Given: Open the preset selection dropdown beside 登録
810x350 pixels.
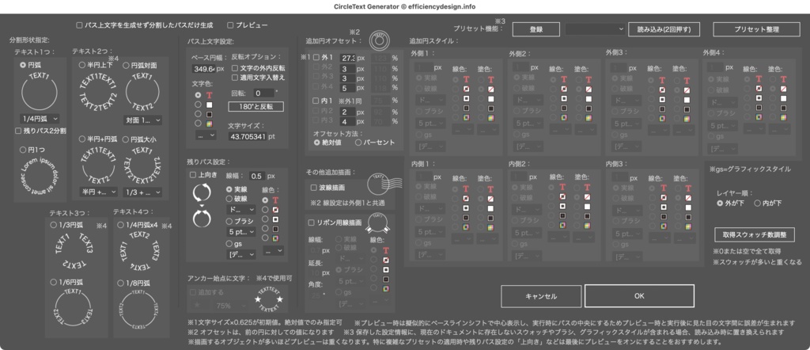Looking at the screenshot, I should [x=595, y=29].
